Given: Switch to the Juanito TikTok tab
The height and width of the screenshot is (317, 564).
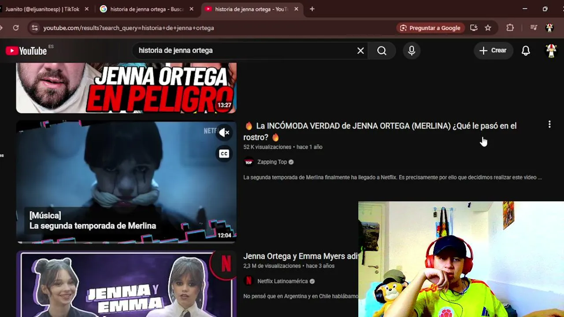Looking at the screenshot, I should (x=43, y=9).
